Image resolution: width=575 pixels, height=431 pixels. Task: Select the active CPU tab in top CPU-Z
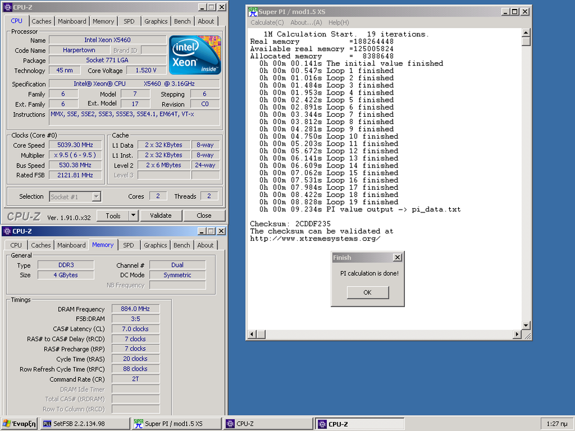tap(17, 21)
